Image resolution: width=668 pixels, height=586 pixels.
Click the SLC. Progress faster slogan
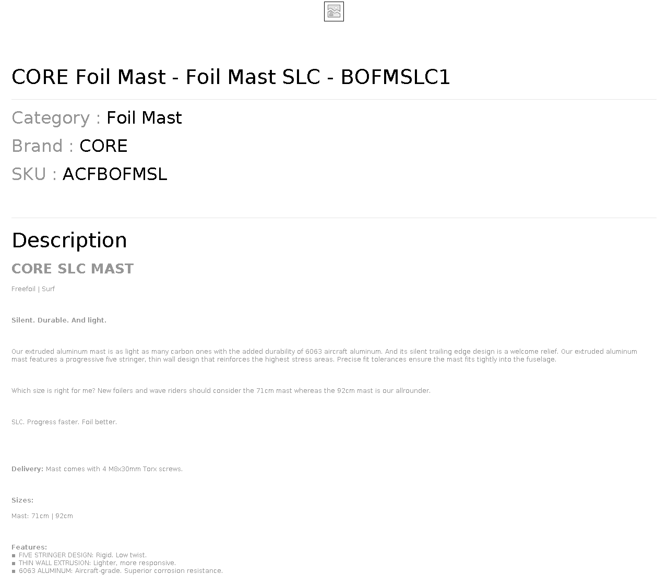point(64,422)
